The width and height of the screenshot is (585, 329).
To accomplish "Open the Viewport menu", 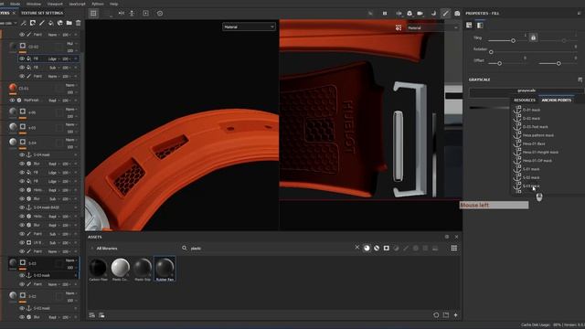I will [x=55, y=4].
